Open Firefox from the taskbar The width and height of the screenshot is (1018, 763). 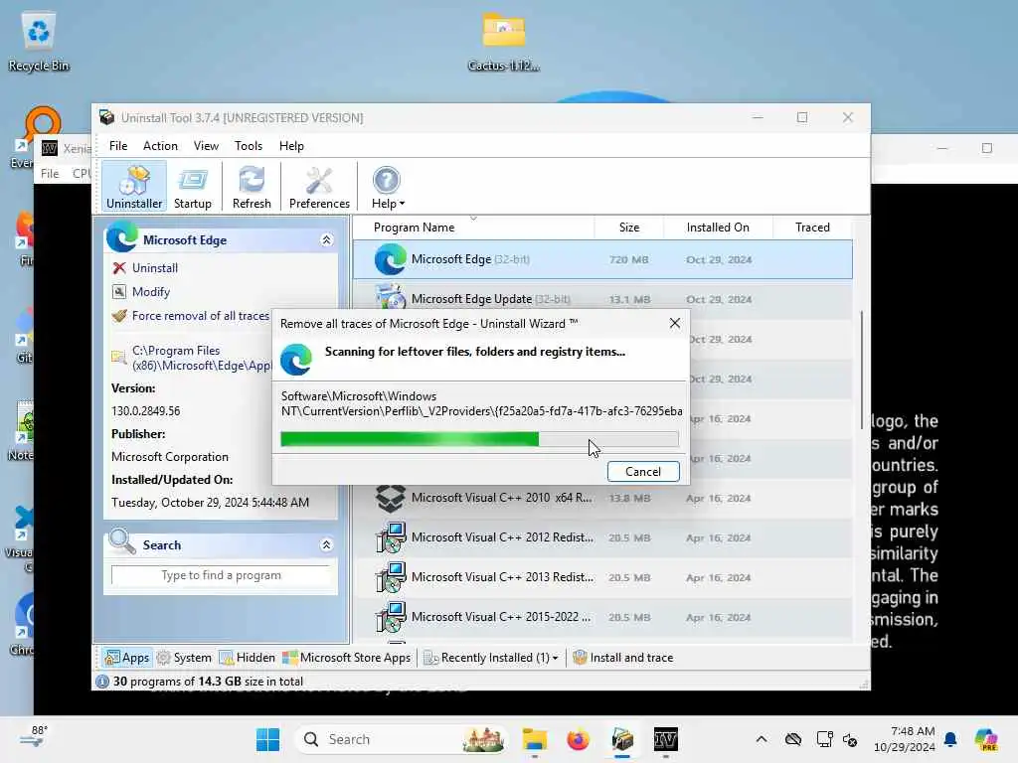578,739
